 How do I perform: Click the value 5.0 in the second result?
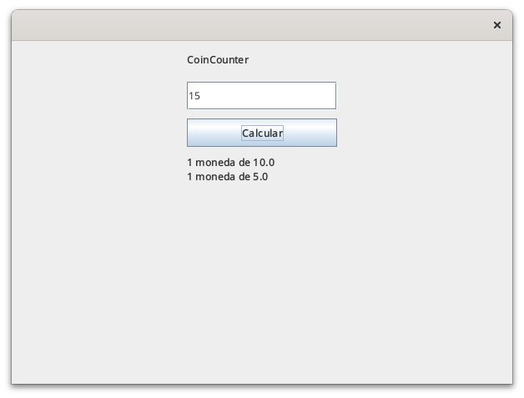pyautogui.click(x=260, y=177)
